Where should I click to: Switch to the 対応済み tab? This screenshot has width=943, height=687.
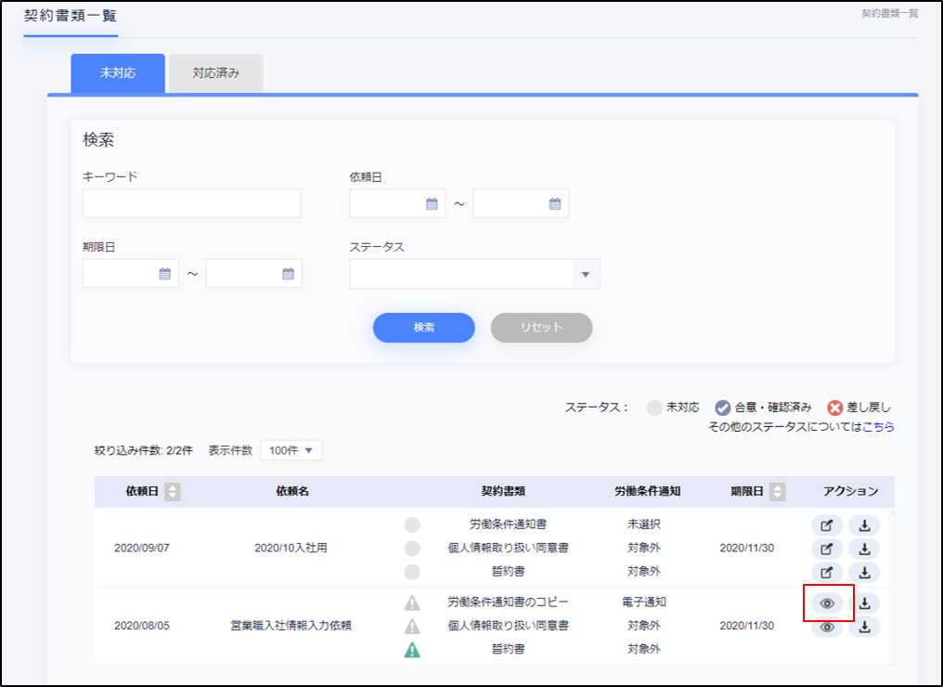[216, 73]
